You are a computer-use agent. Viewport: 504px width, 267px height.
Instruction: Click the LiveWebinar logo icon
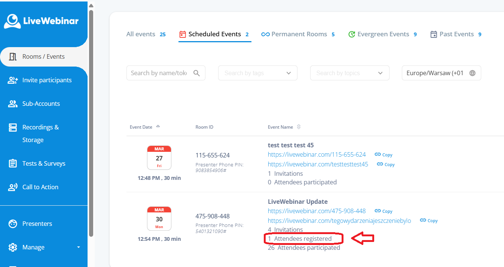click(x=13, y=21)
